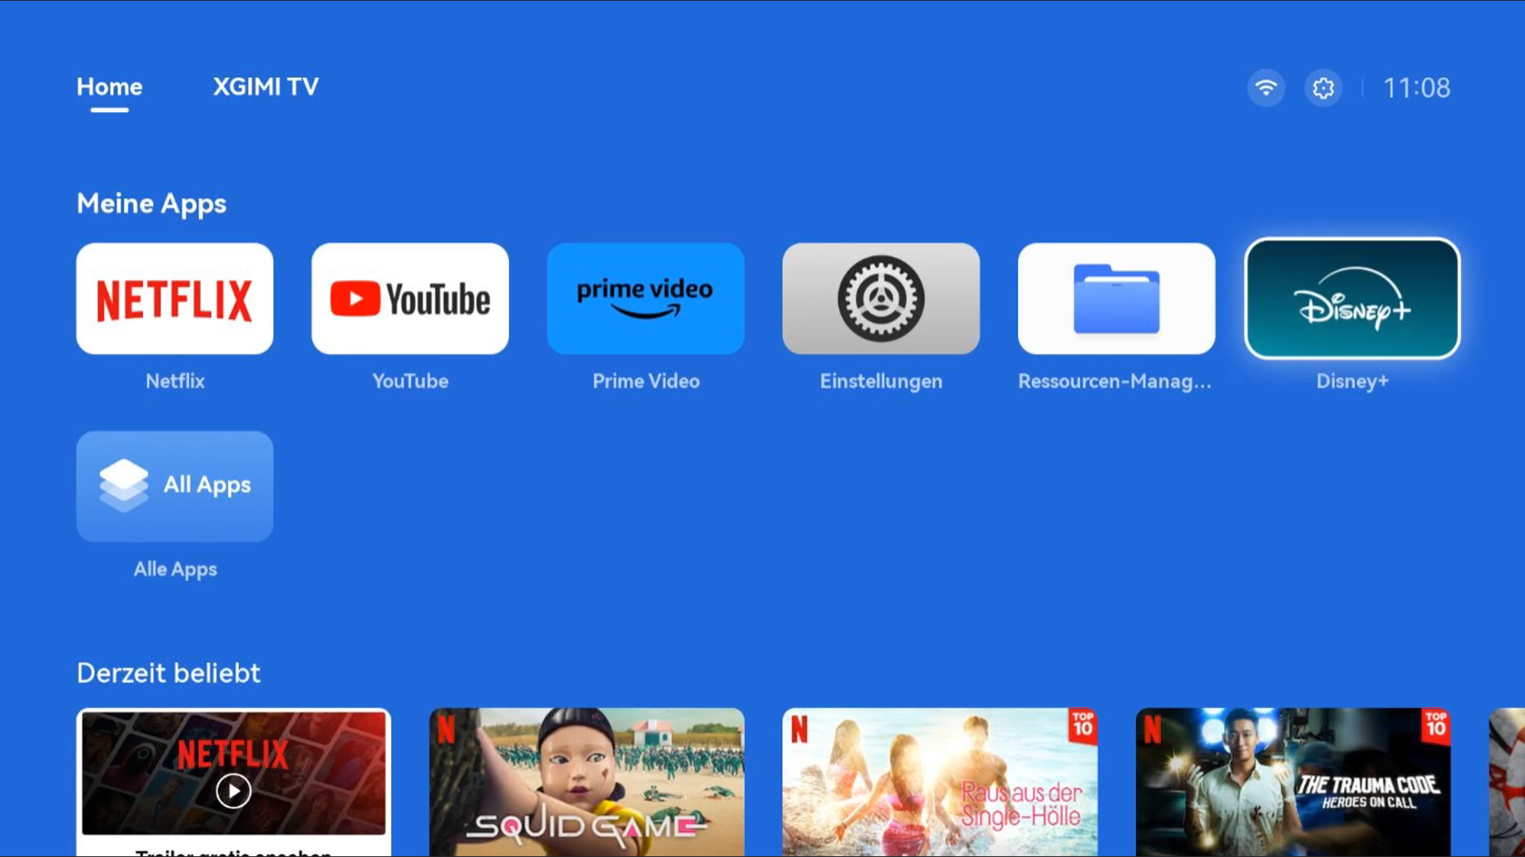This screenshot has width=1525, height=857.
Task: Open the Squid Game thumbnail
Action: (587, 782)
